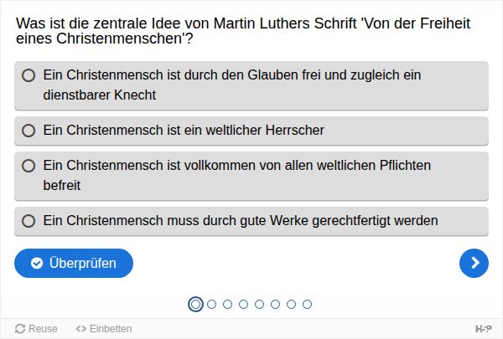Jump to question six progress dot
503x339 pixels.
coord(275,304)
